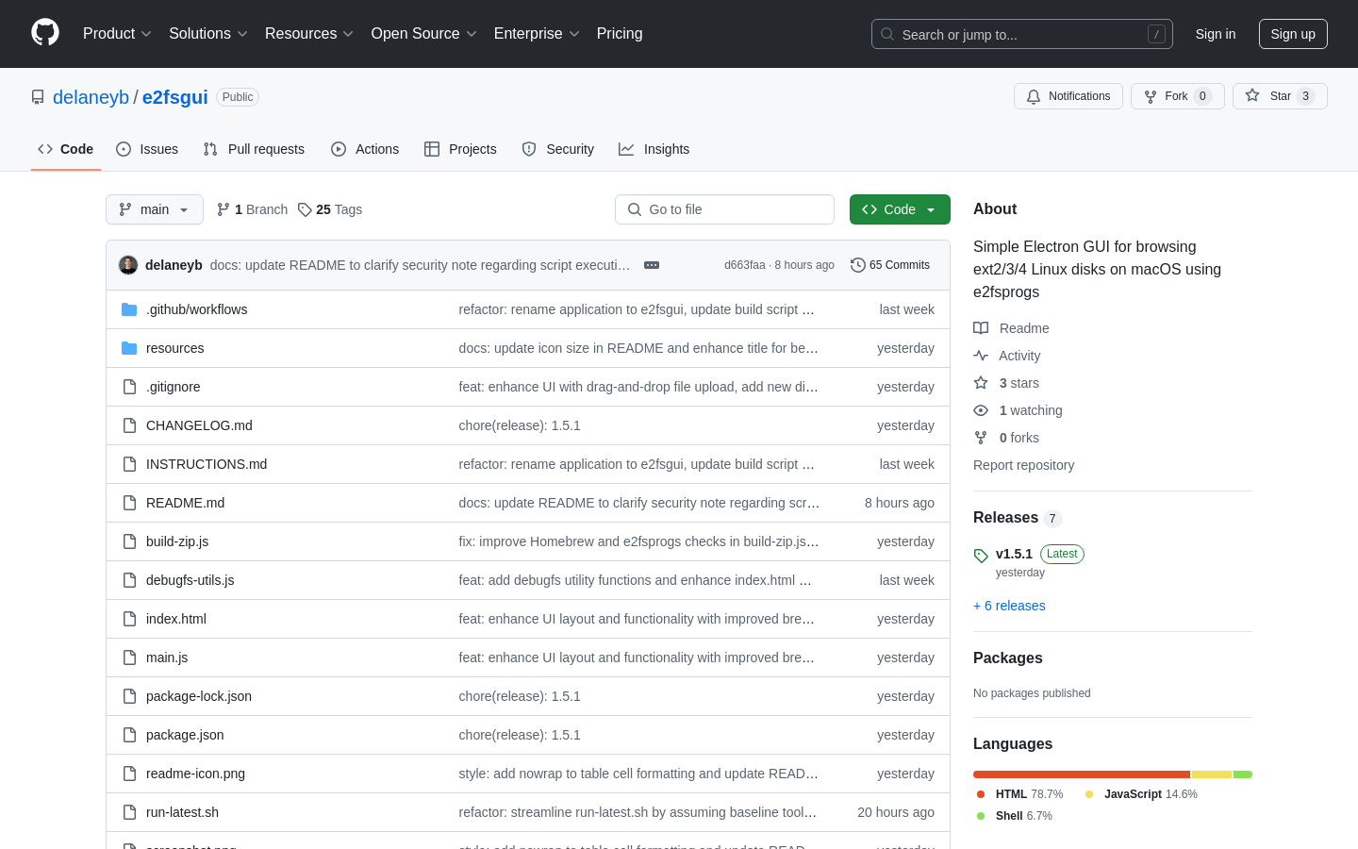Click the search magnifier in header

887,34
